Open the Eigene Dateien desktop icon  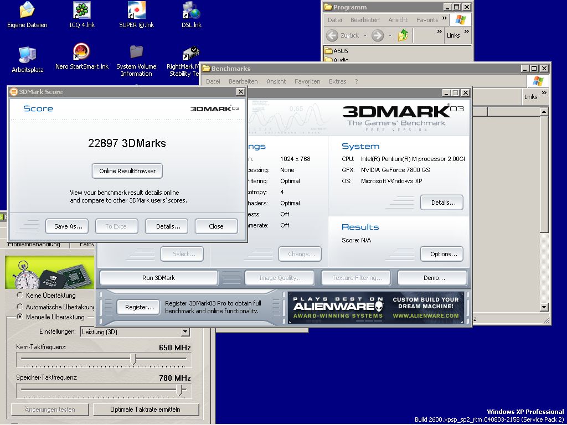27,14
